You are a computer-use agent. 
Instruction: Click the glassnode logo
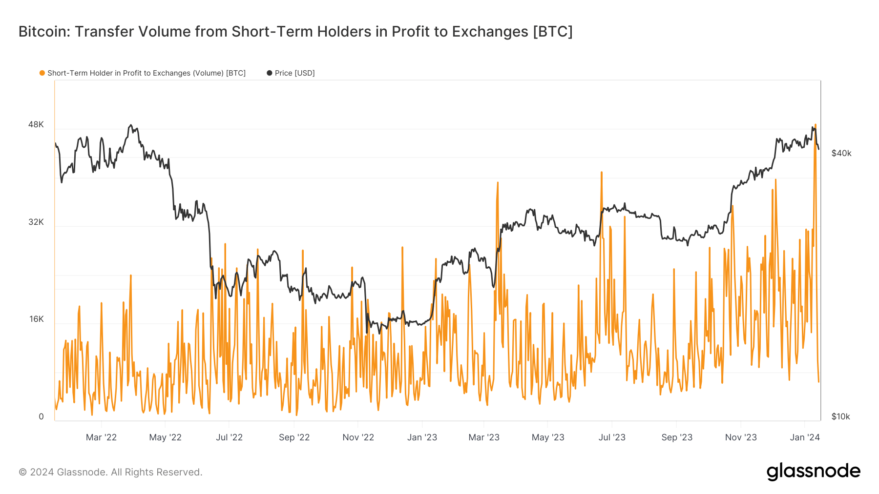pos(813,472)
